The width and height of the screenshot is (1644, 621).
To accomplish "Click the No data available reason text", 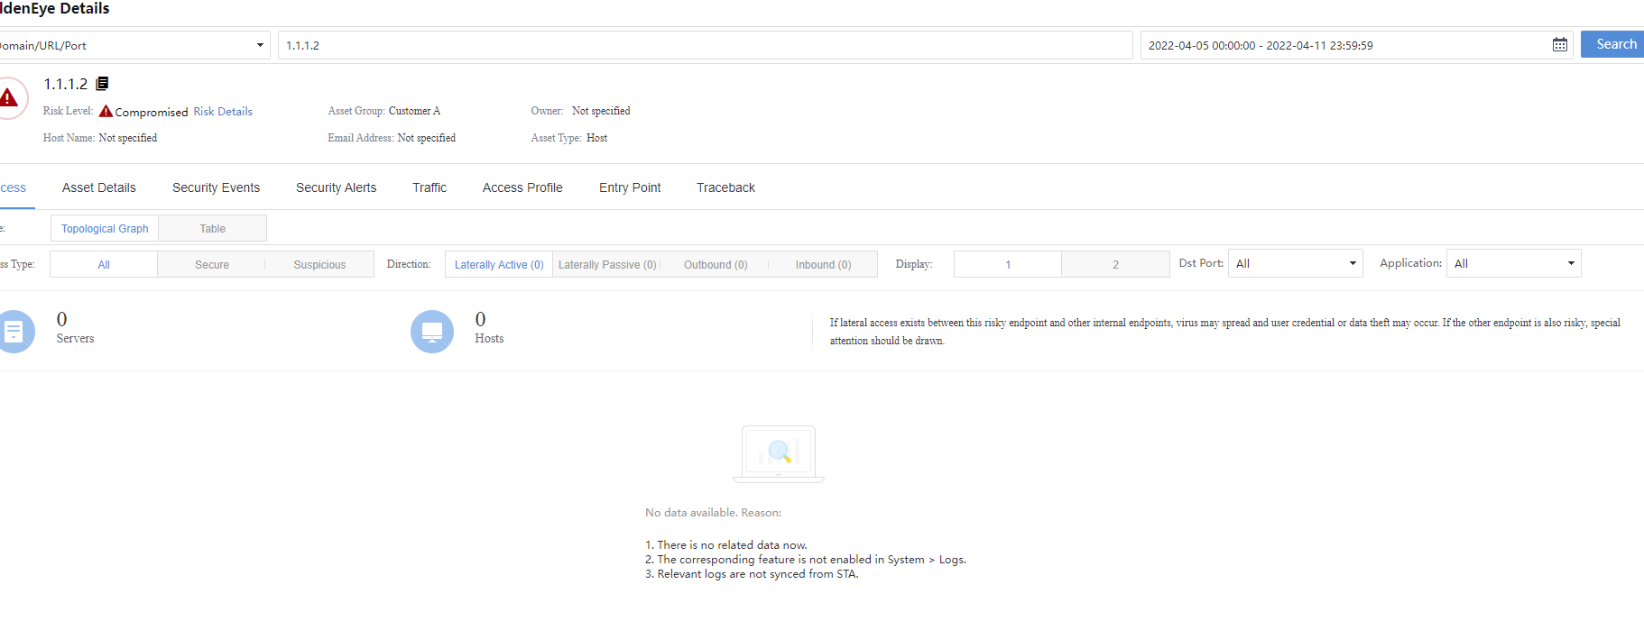I will 713,512.
